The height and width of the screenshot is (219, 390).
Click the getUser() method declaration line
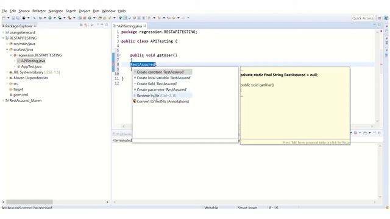(x=154, y=55)
